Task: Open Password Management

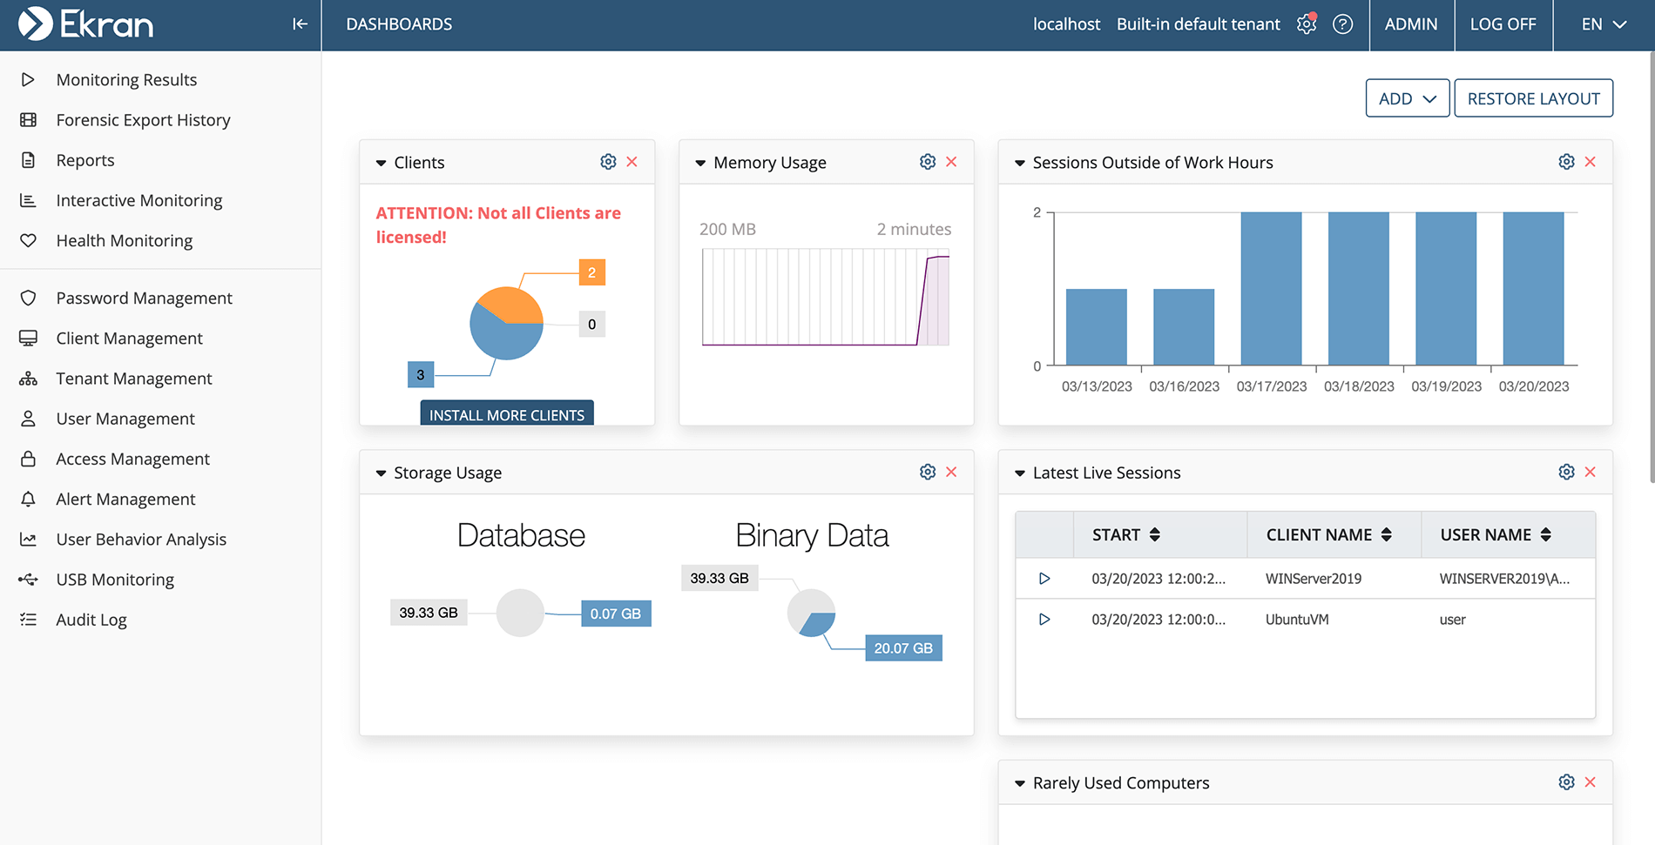Action: click(145, 298)
